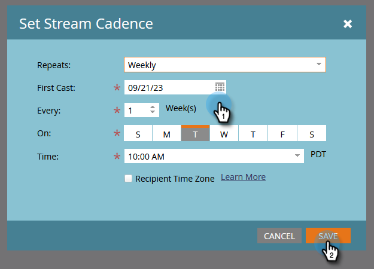
Task: Open the First Cast calendar picker icon
Action: 220,87
